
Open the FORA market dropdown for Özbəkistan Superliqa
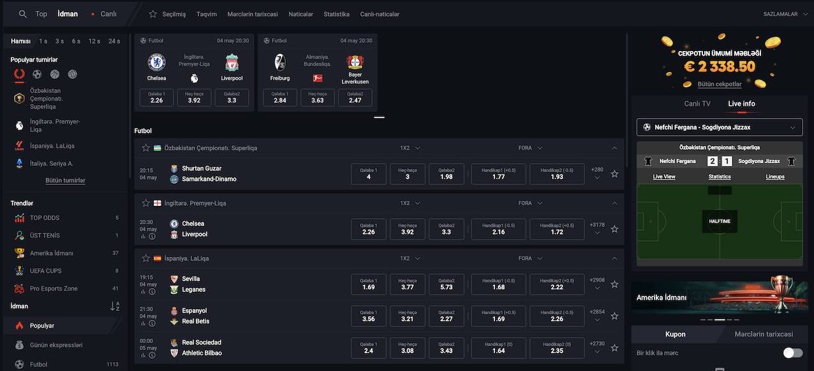click(x=530, y=148)
